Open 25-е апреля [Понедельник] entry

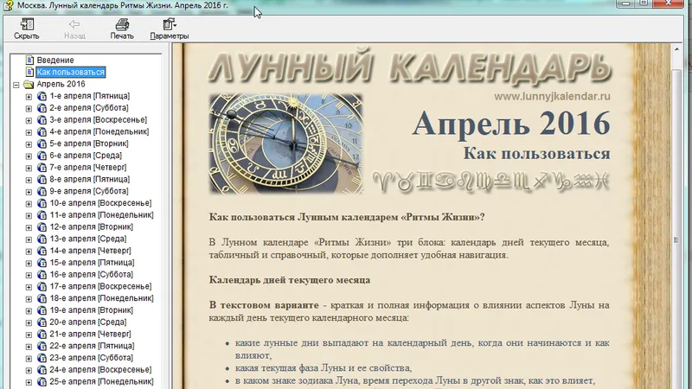[x=101, y=381]
